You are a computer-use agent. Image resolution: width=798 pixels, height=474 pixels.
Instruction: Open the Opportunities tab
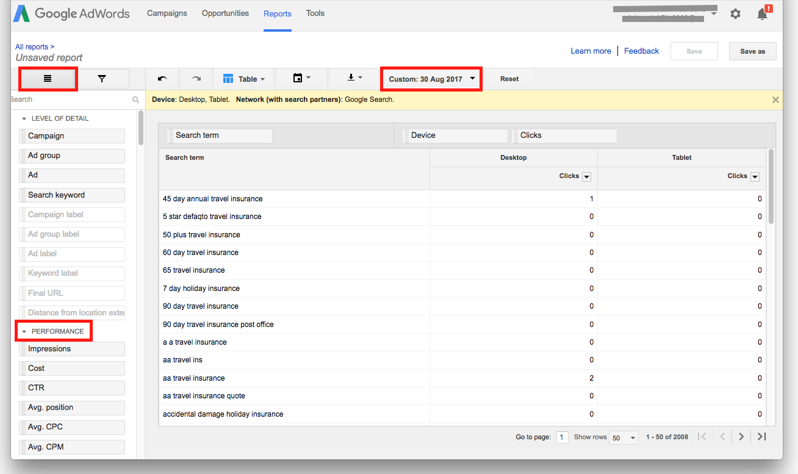225,13
